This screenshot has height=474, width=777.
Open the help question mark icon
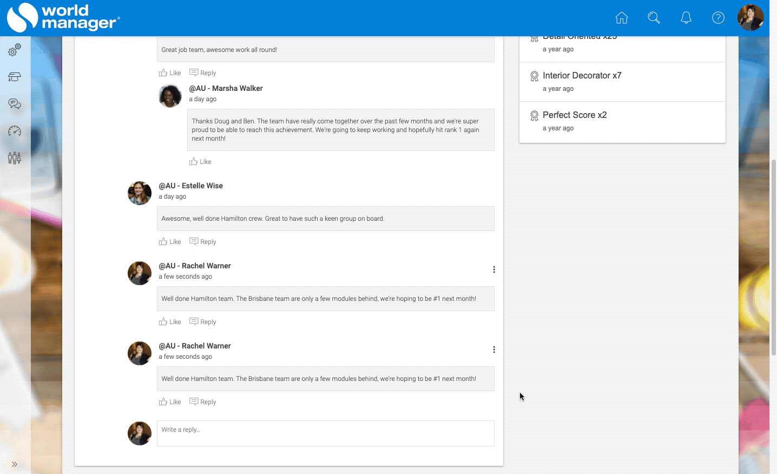pos(718,18)
